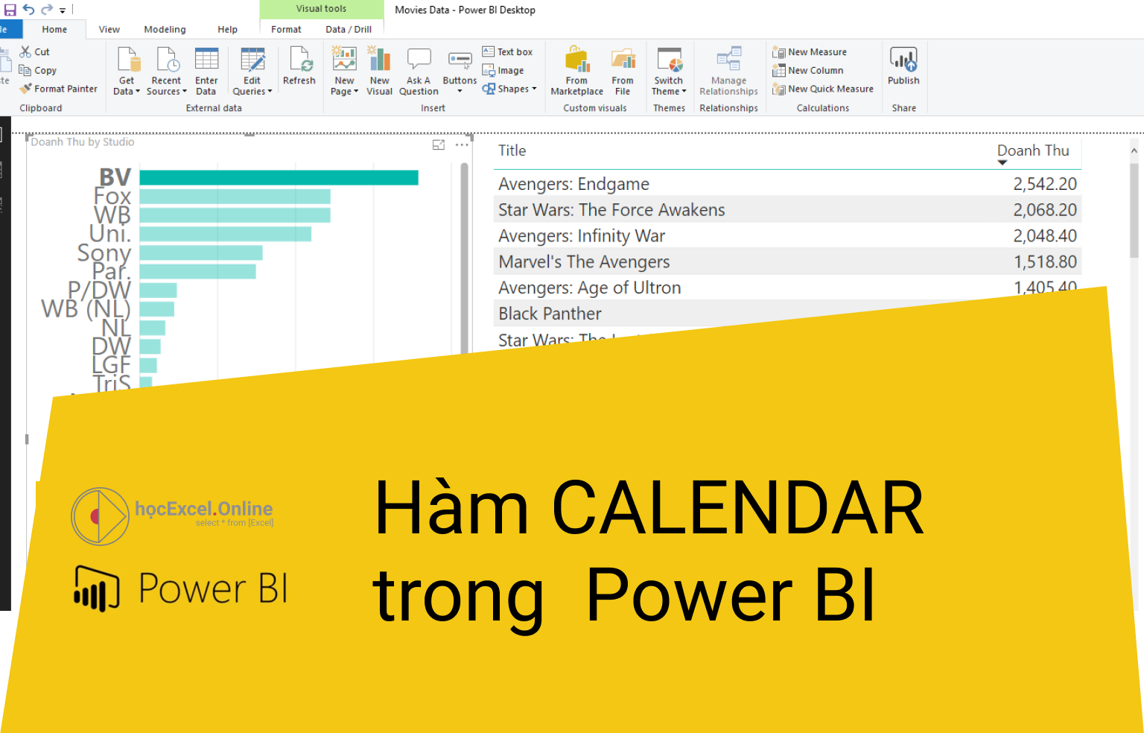This screenshot has width=1144, height=733.
Task: Import visual From File
Action: (623, 71)
